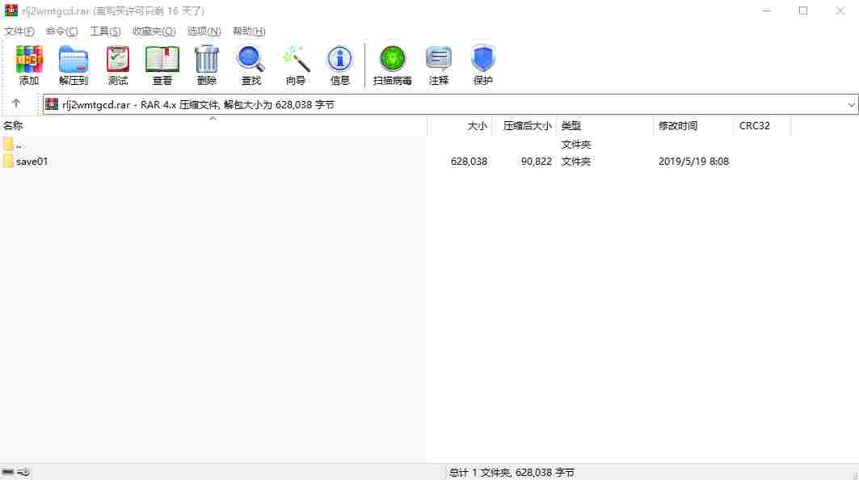The image size is (859, 480).
Task: Click the 添加 (Add) toolbar icon
Action: point(28,59)
